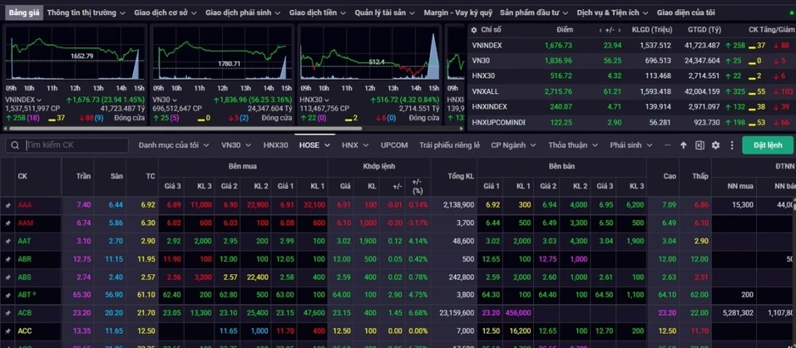Select VN30 row in index table

[x=632, y=60]
